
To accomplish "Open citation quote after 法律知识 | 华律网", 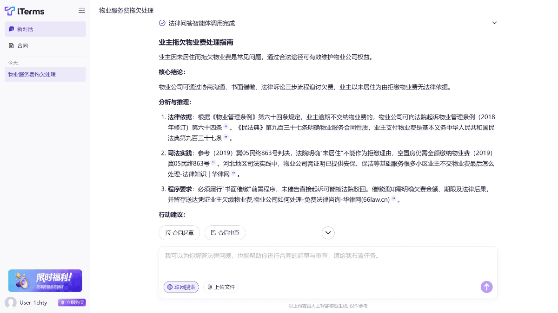I will coord(234,174).
